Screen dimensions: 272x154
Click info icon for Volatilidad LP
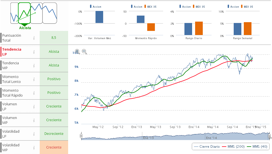[x=34, y=134]
